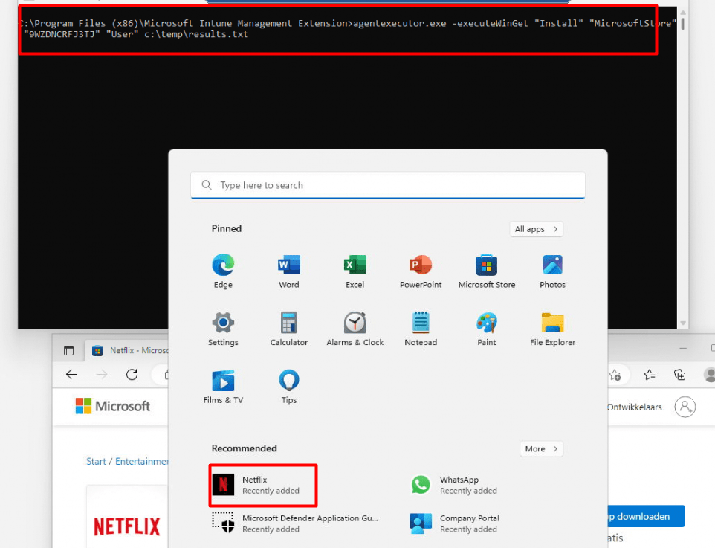Expand All apps list
The width and height of the screenshot is (715, 548).
(537, 229)
